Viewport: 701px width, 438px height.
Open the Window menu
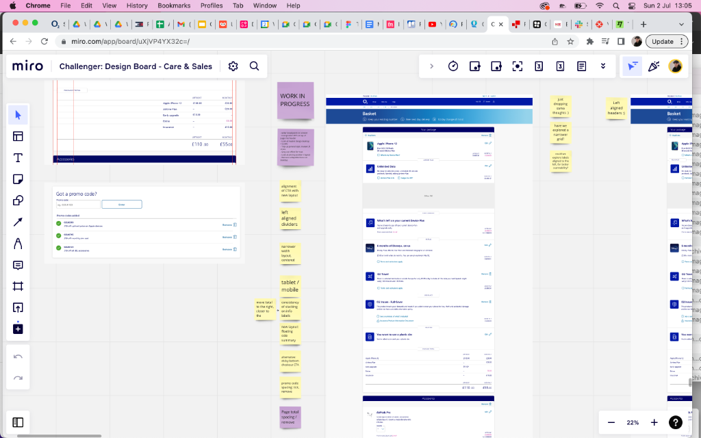pos(265,5)
